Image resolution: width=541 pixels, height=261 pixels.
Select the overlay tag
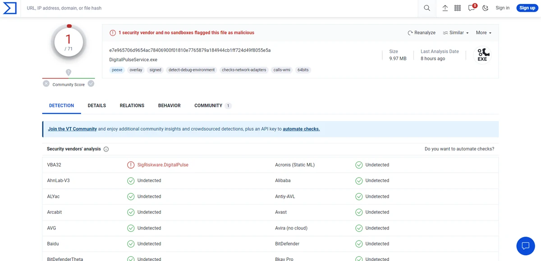[x=136, y=70]
